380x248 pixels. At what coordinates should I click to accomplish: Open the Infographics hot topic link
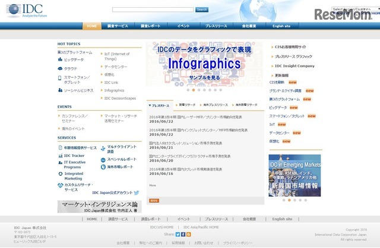click(x=114, y=90)
